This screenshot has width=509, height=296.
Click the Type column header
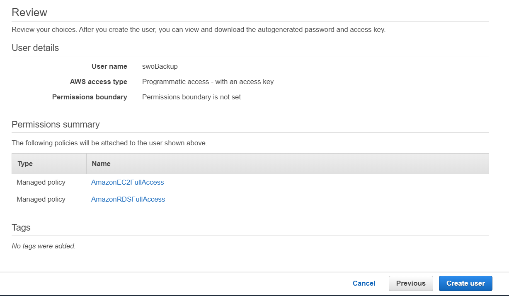coord(25,164)
